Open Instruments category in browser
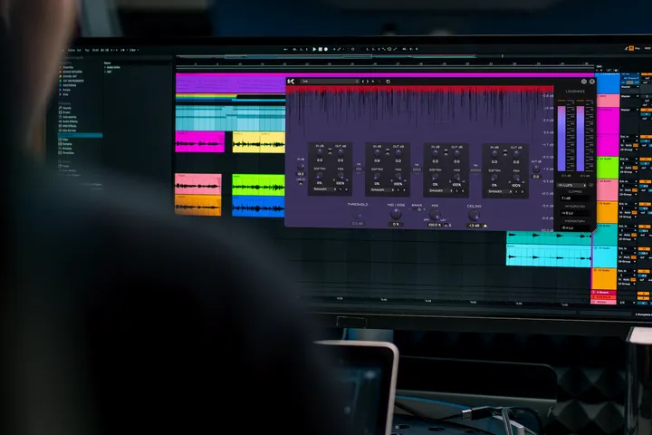Screen dimensions: 652x435 coord(68,117)
